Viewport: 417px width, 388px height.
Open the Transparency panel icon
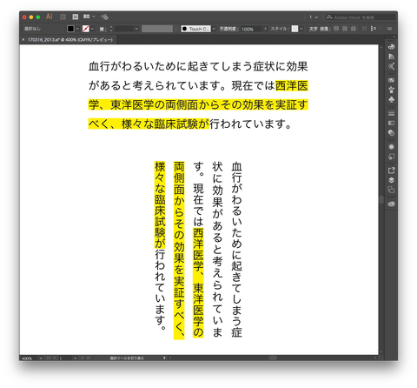[391, 133]
